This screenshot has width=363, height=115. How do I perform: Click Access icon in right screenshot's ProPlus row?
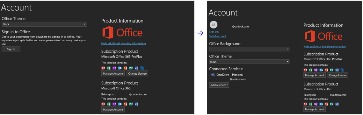click(305, 70)
